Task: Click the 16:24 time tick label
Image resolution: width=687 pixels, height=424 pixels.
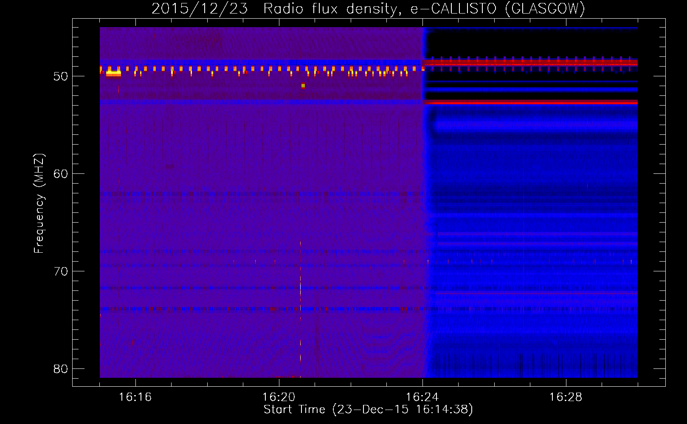Action: tap(422, 397)
